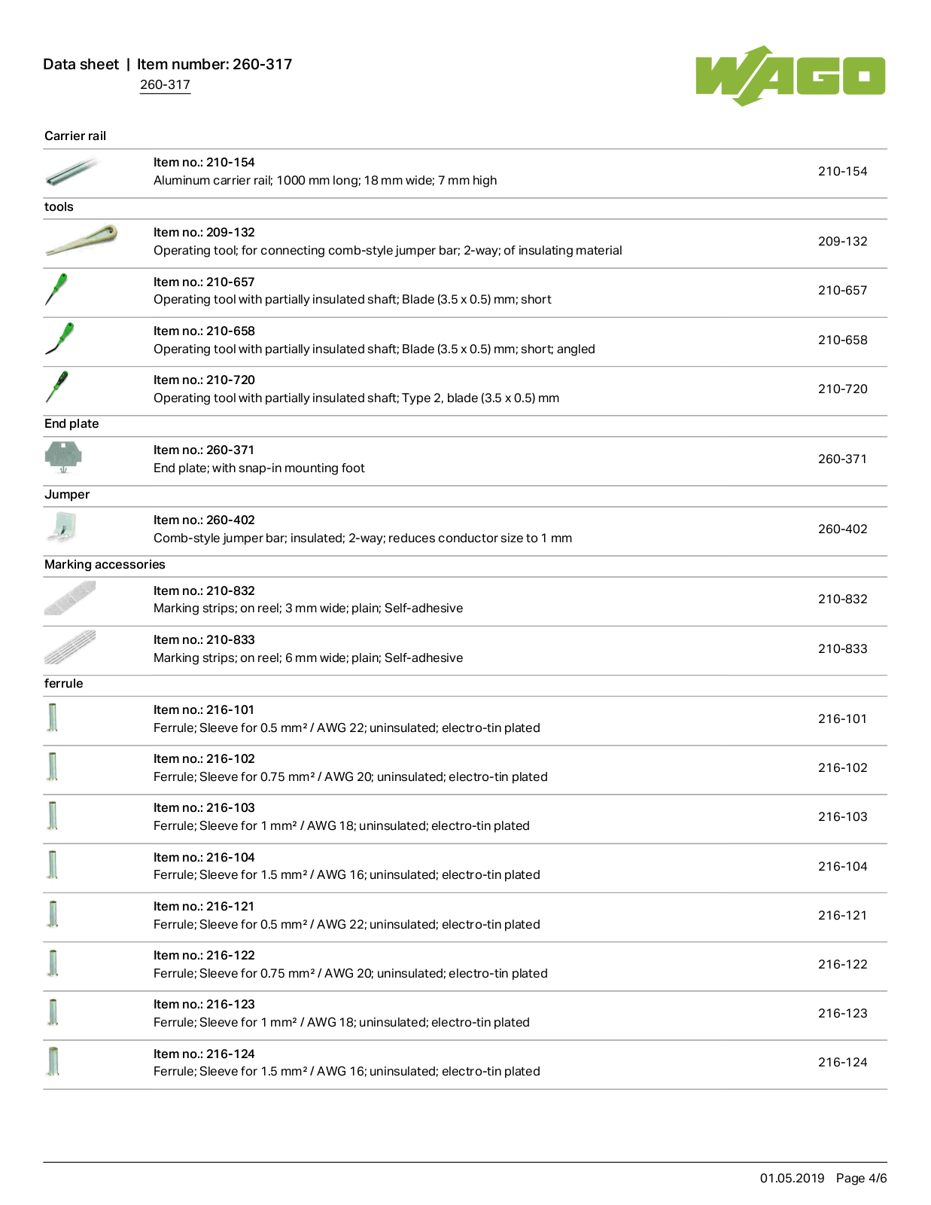The image size is (931, 1205).
Task: Click the 216-124 ferrule image
Action: point(53,1062)
